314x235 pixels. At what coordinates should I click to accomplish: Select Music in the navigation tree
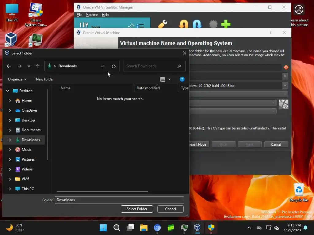point(26,150)
